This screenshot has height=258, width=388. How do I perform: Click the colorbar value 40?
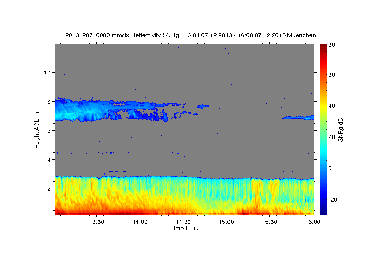click(x=331, y=106)
